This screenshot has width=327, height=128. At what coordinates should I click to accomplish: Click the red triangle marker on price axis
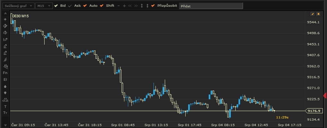coord(325,95)
